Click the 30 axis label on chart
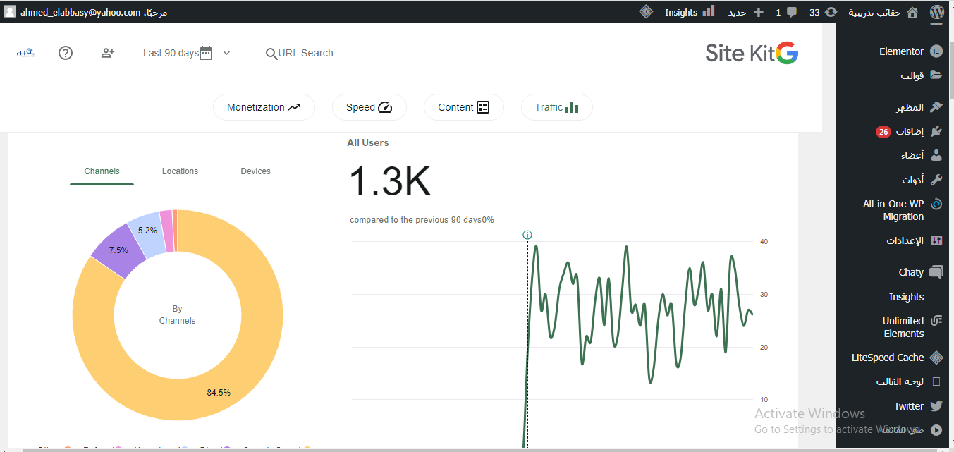 coord(764,295)
